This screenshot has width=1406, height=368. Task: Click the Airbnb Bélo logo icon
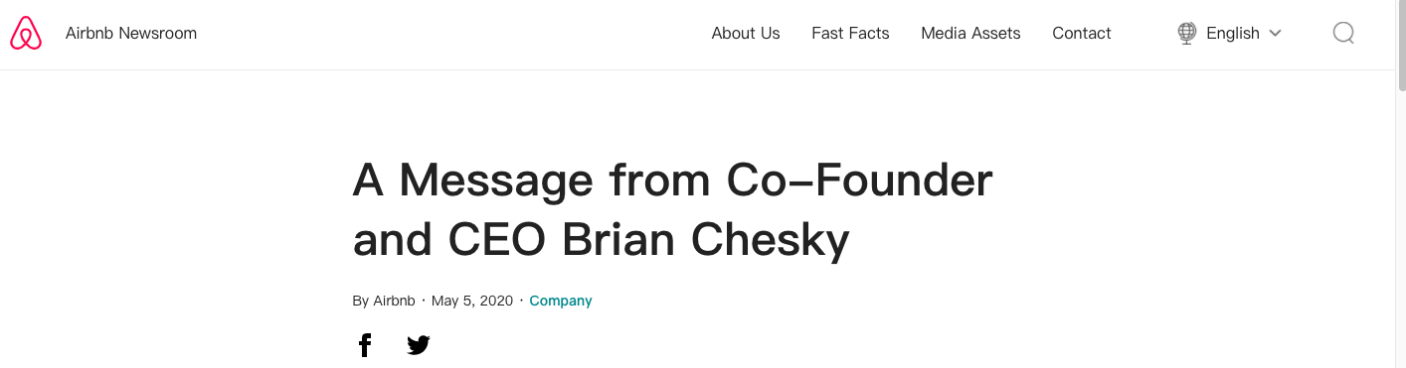[x=26, y=34]
